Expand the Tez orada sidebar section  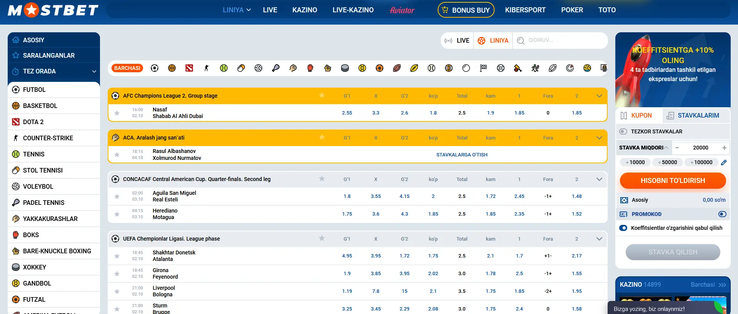coord(54,71)
